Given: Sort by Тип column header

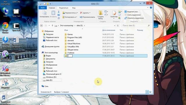Looking at the screenshot, I should pyautogui.click(x=121, y=30).
